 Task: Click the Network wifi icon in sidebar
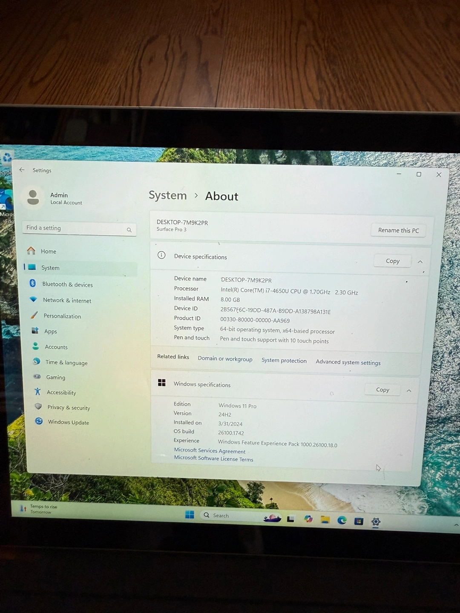click(34, 299)
